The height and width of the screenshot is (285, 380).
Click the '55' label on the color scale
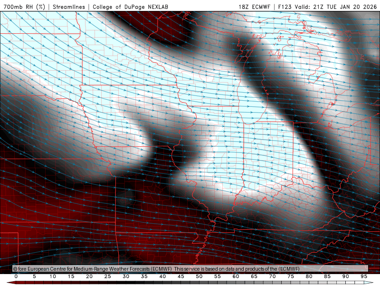(218, 276)
